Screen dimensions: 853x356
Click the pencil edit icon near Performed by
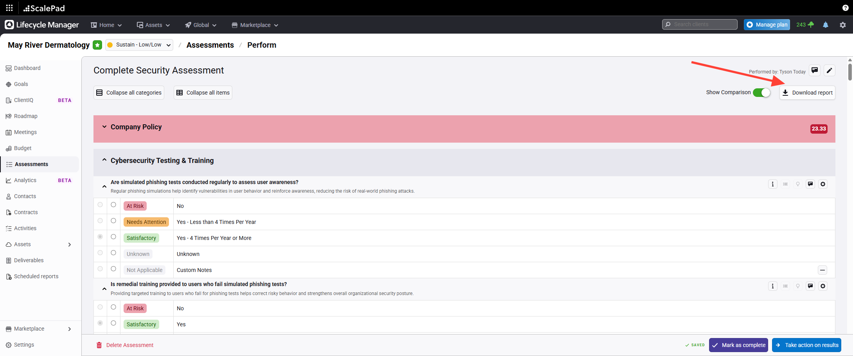[x=829, y=70]
